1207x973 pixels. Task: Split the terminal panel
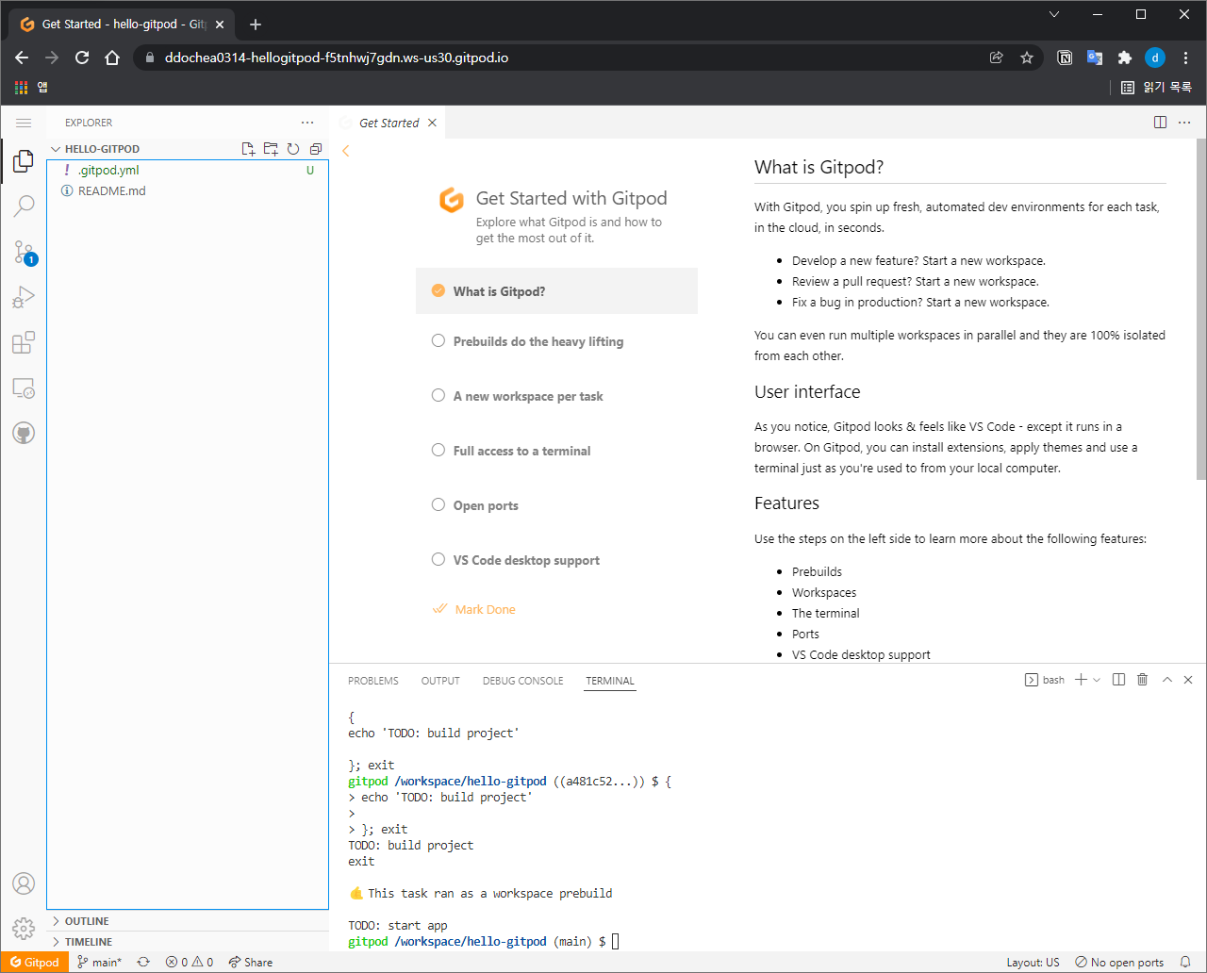[1119, 680]
